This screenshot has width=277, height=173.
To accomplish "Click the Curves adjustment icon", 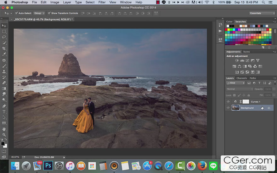I will point(248,60).
